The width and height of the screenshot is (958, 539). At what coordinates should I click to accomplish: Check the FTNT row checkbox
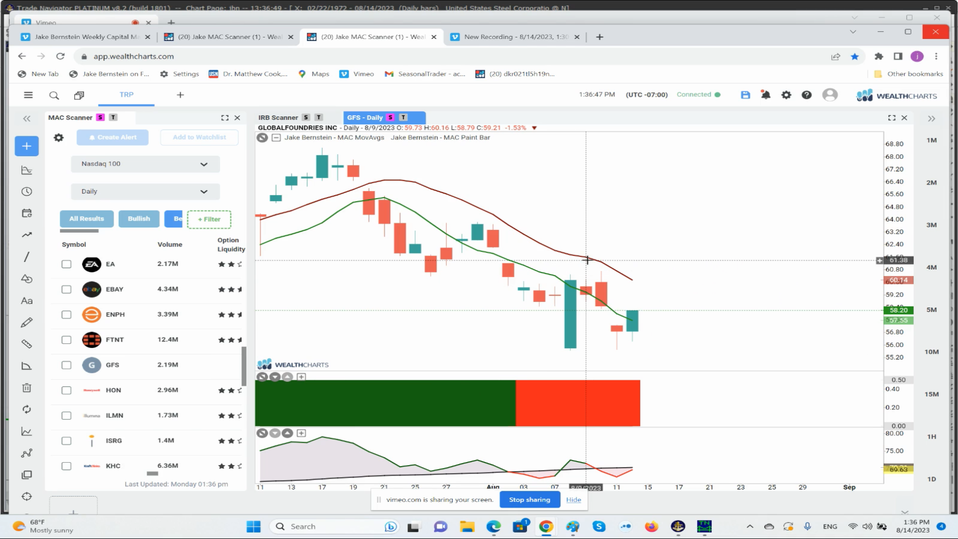coord(66,340)
